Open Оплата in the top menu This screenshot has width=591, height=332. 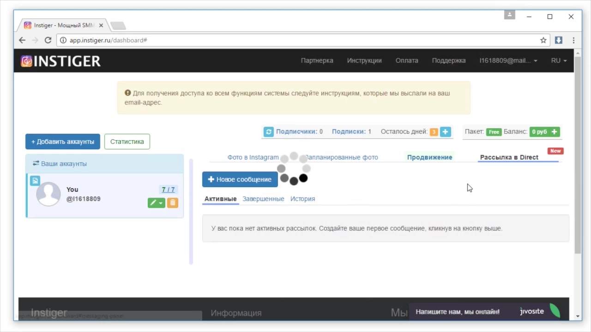pos(407,60)
